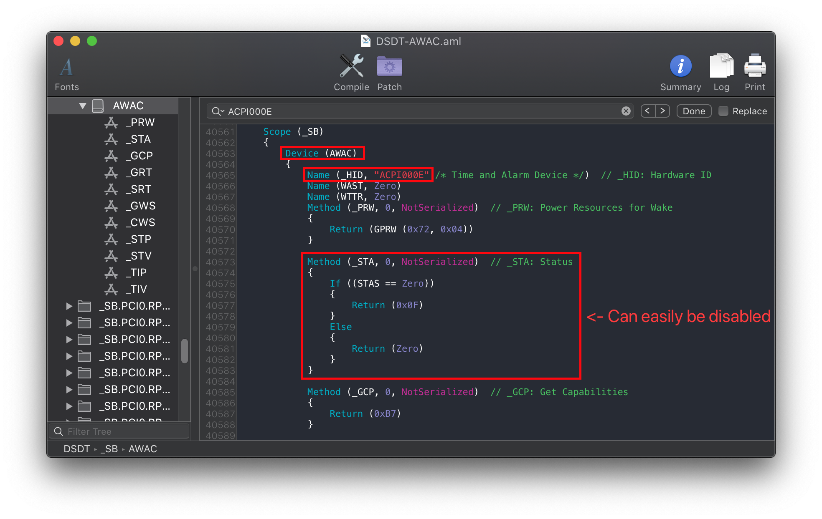Select AWAC in the breadcrumb bar

pyautogui.click(x=143, y=448)
